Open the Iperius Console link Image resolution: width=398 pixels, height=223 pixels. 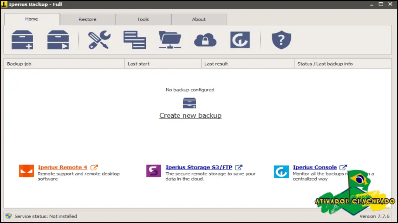[315, 167]
